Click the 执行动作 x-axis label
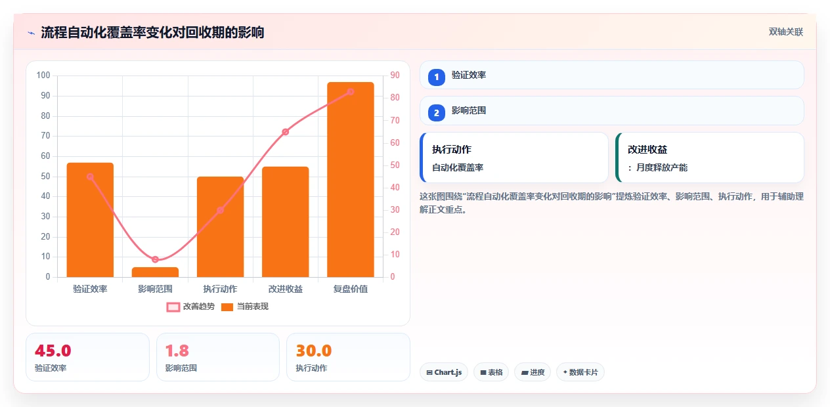The height and width of the screenshot is (407, 830). tap(220, 289)
